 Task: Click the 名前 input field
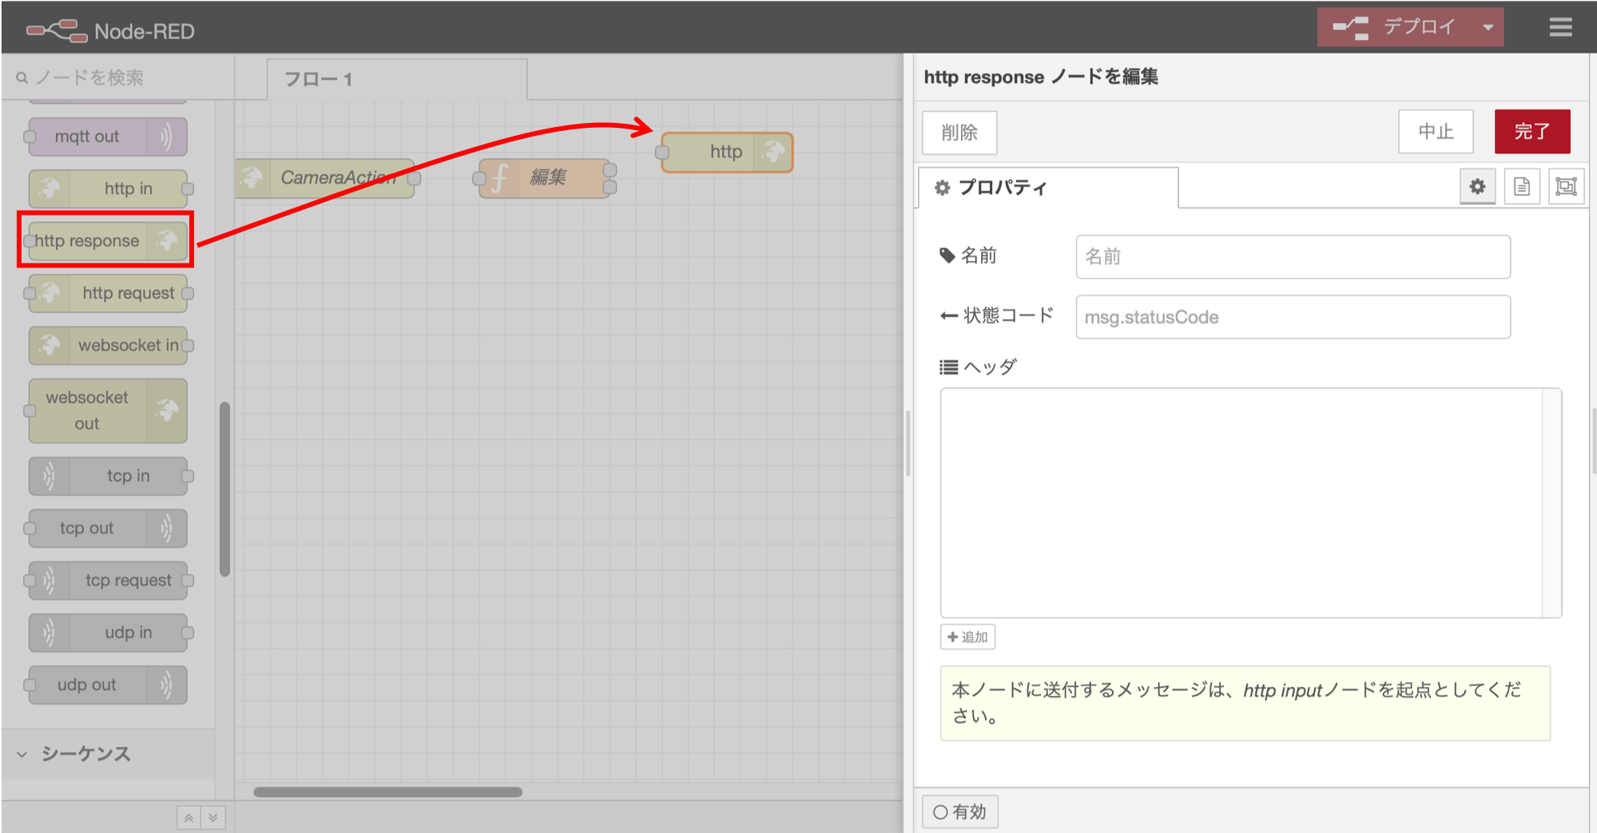pyautogui.click(x=1292, y=256)
